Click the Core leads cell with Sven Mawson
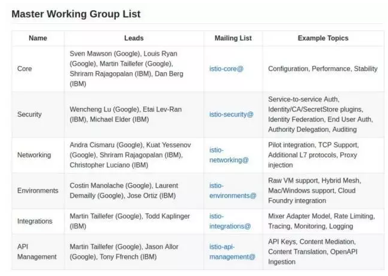Viewport: 388px width, 276px height. 134,69
